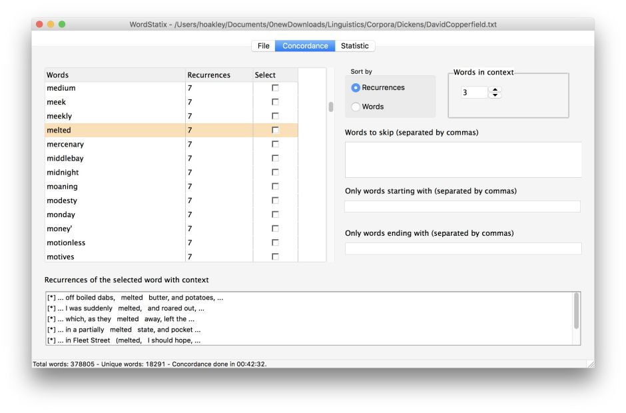Select the Concordance tab
Image resolution: width=626 pixels, height=413 pixels.
coord(305,46)
